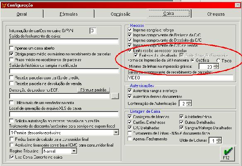242x166 pixels.
Task: Open the Fórmulas tab
Action: click(x=69, y=14)
